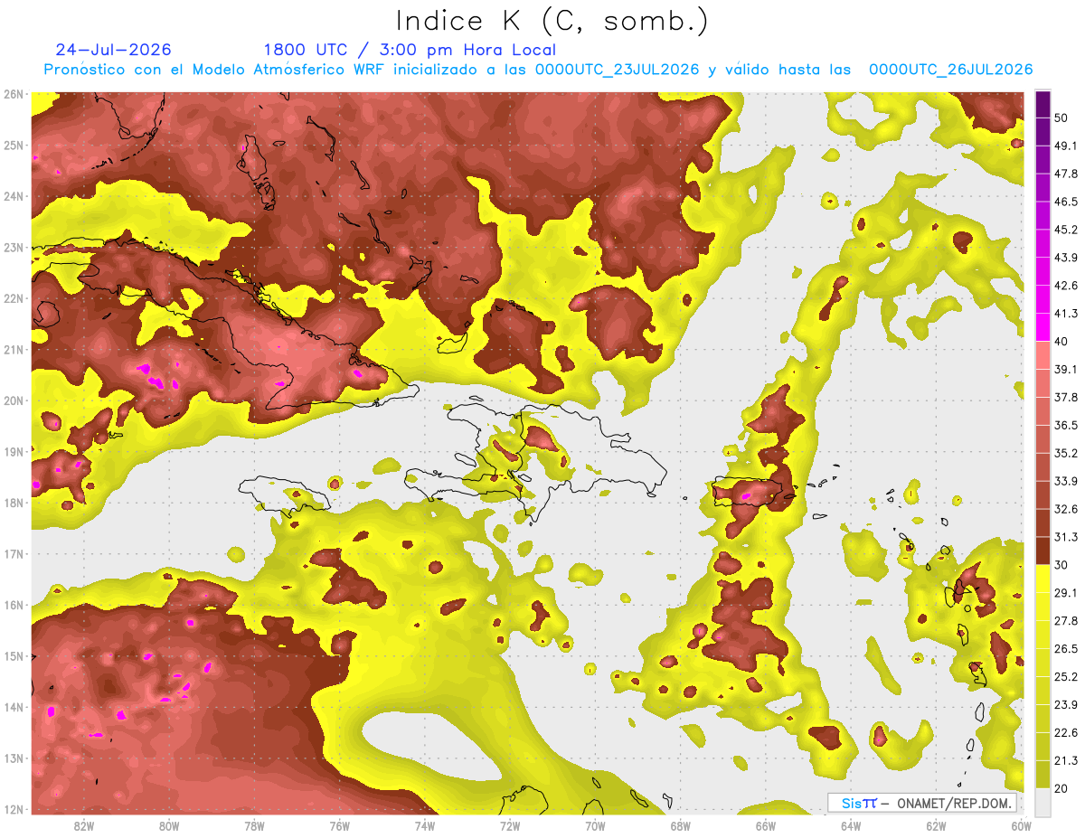Viewport: 1085px width, 838px height.
Task: Click the legend value '25.2'
Action: 1066,677
